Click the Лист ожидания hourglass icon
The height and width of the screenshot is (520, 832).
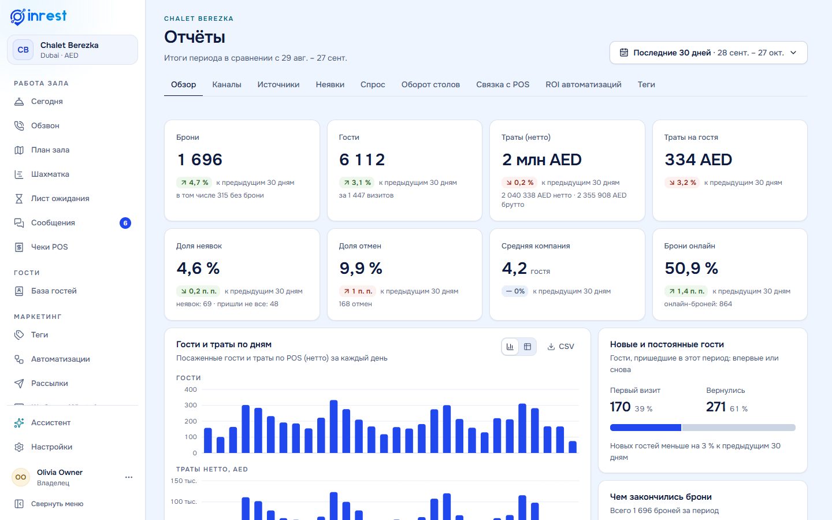[19, 199]
